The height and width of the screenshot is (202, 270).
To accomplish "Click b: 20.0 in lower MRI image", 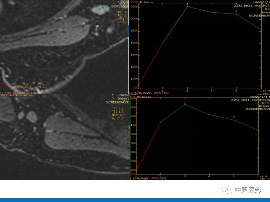I will pyautogui.click(x=118, y=118).
